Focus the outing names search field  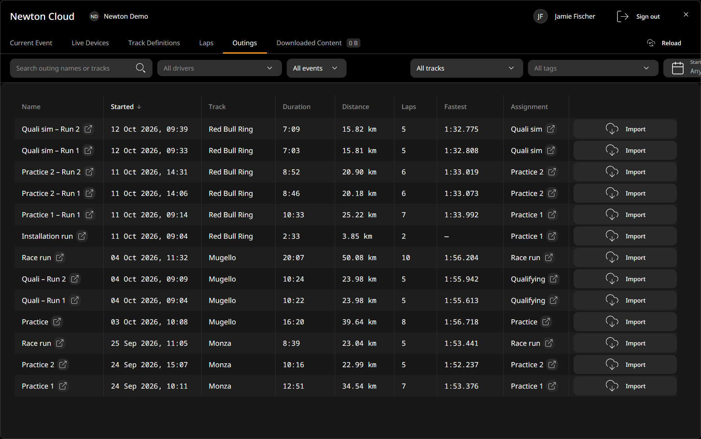(x=81, y=68)
